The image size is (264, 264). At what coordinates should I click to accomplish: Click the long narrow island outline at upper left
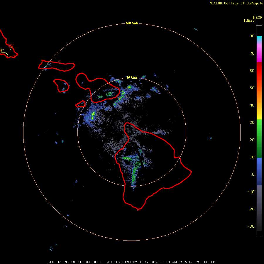pos(57,66)
